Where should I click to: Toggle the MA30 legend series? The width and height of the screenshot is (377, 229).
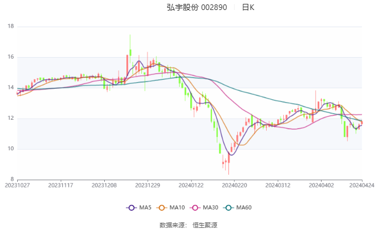pyautogui.click(x=204, y=207)
